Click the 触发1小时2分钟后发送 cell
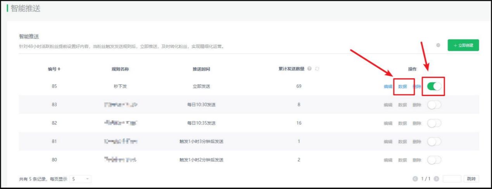This screenshot has width=492, height=189. 201,160
